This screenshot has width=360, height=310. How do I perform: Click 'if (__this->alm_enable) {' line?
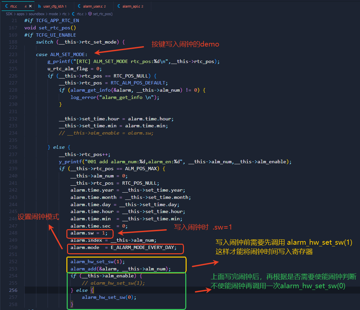(x=106, y=276)
